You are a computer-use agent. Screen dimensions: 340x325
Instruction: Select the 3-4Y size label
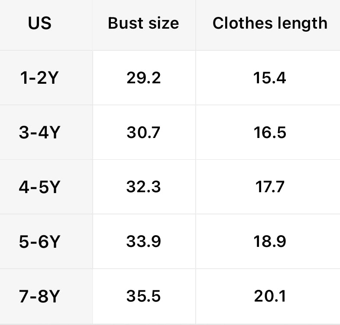pos(39,132)
